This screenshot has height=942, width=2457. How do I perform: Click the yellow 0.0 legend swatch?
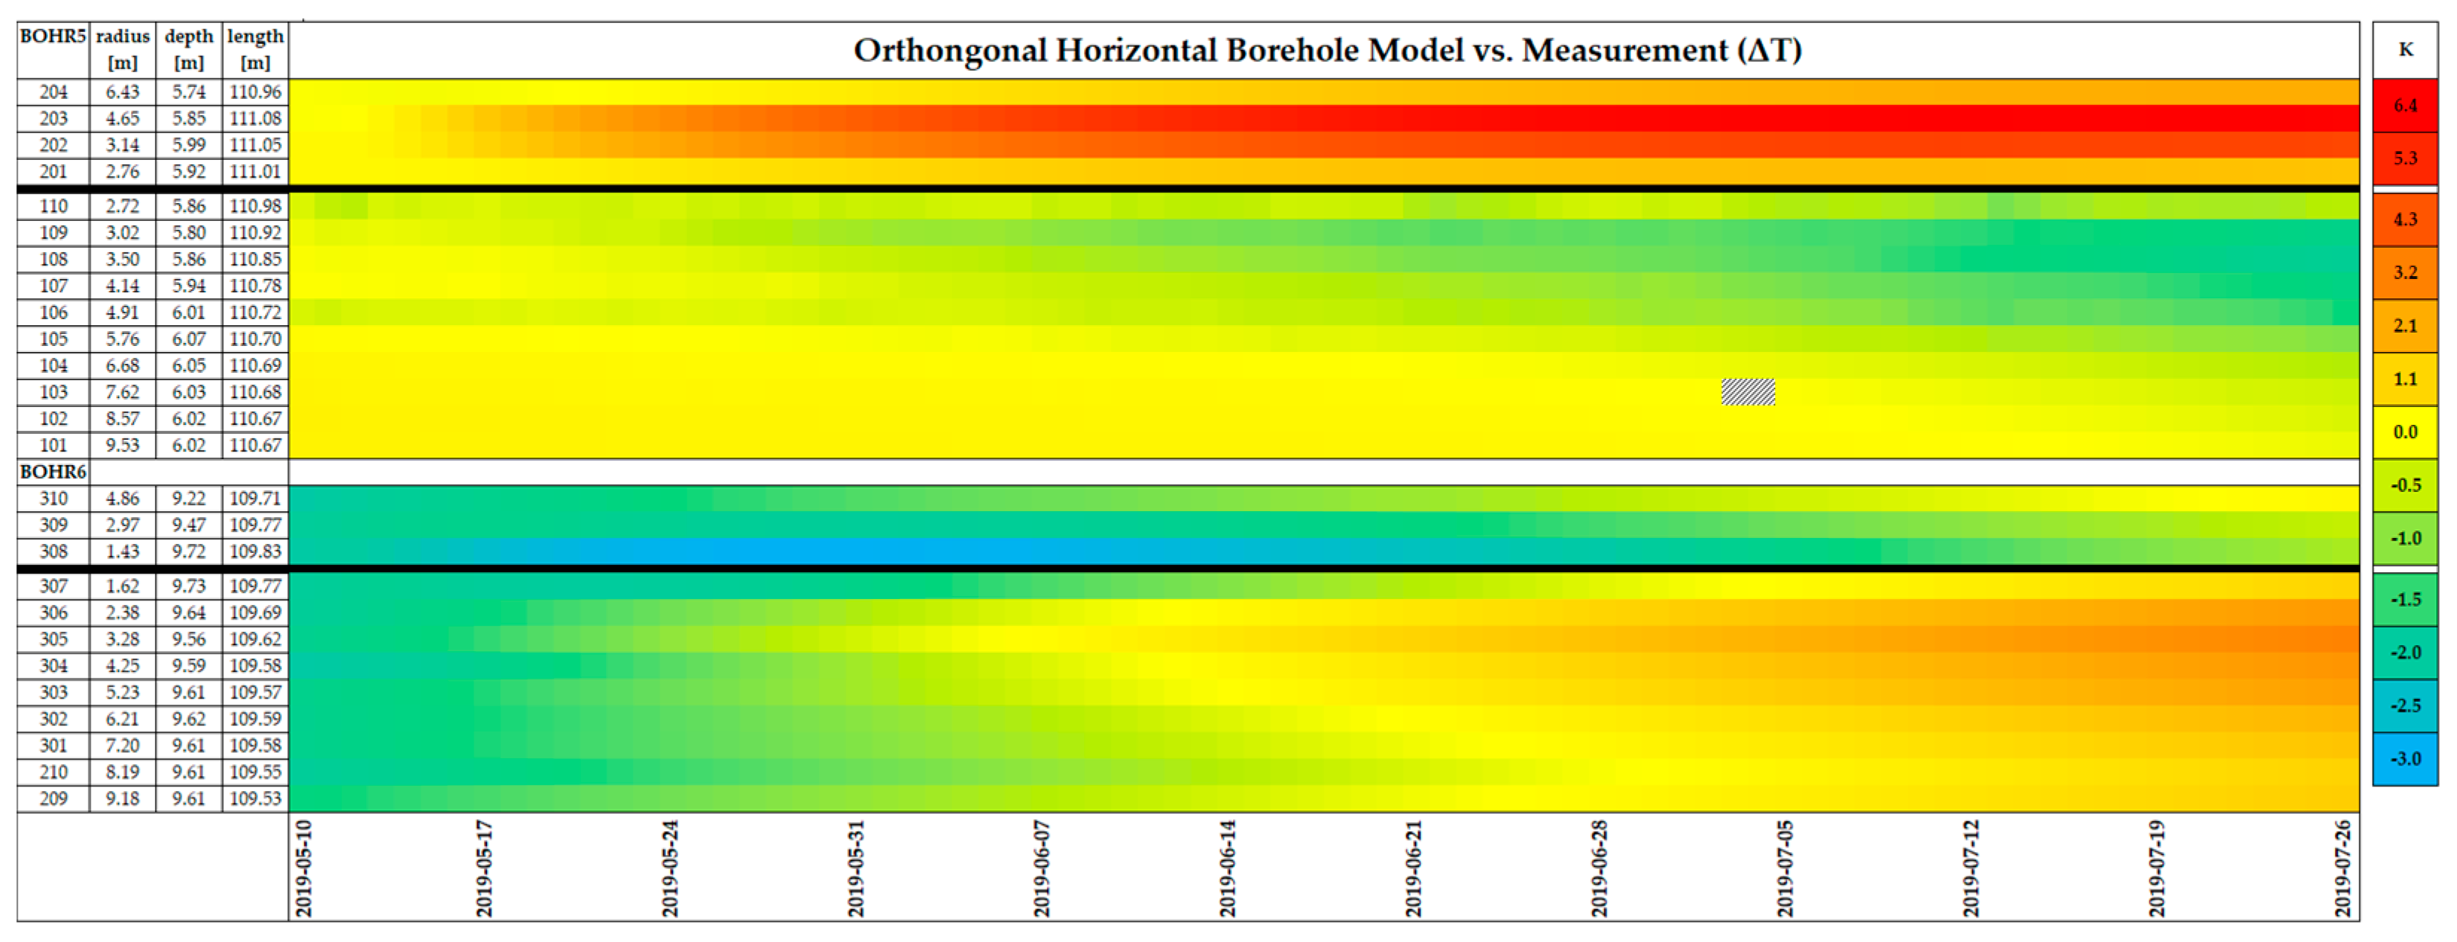click(x=2405, y=432)
